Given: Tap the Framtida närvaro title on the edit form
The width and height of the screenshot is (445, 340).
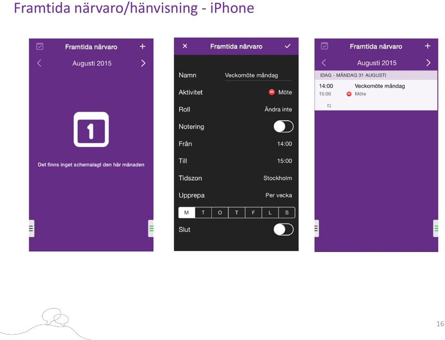Looking at the screenshot, I should pyautogui.click(x=236, y=46).
